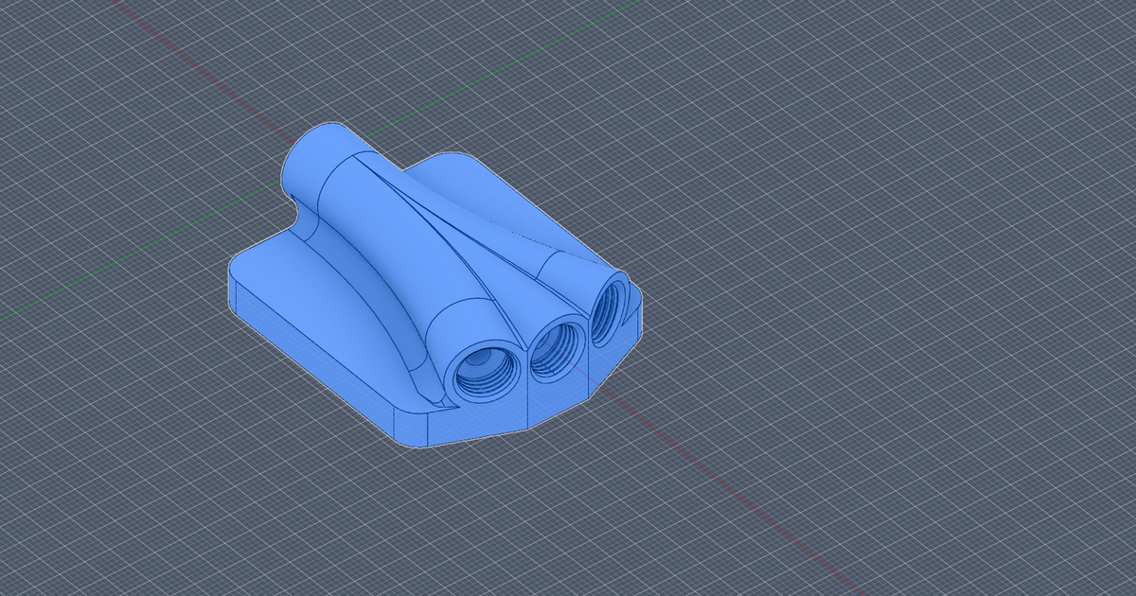Click an empty grid area to deselect the model
The width and height of the screenshot is (1136, 596).
(899, 142)
